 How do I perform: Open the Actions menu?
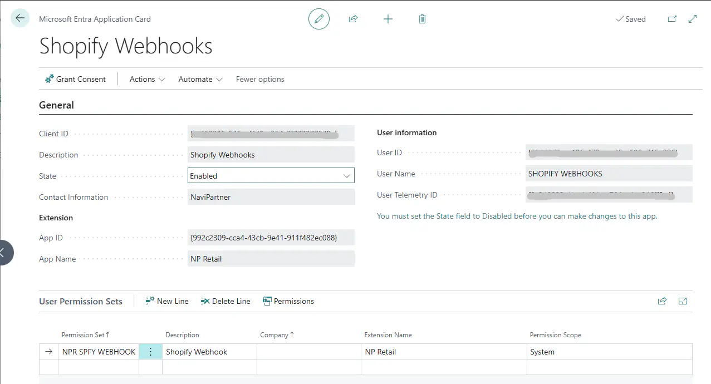[x=147, y=79]
